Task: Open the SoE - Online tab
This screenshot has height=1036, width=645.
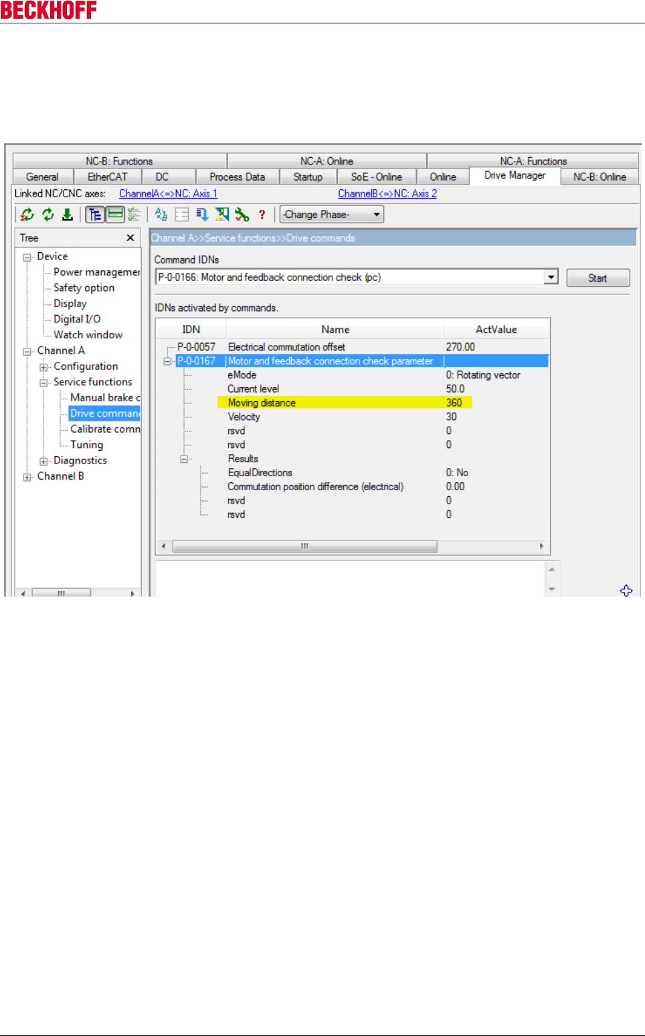Action: tap(377, 177)
